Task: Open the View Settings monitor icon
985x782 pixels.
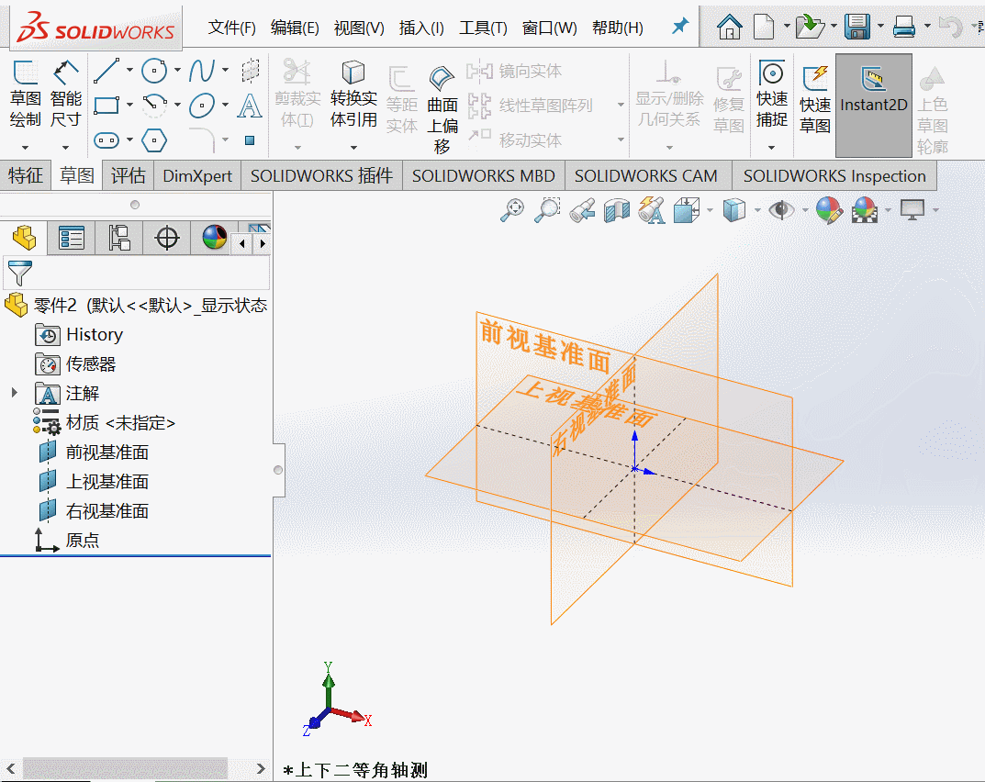Action: tap(912, 210)
